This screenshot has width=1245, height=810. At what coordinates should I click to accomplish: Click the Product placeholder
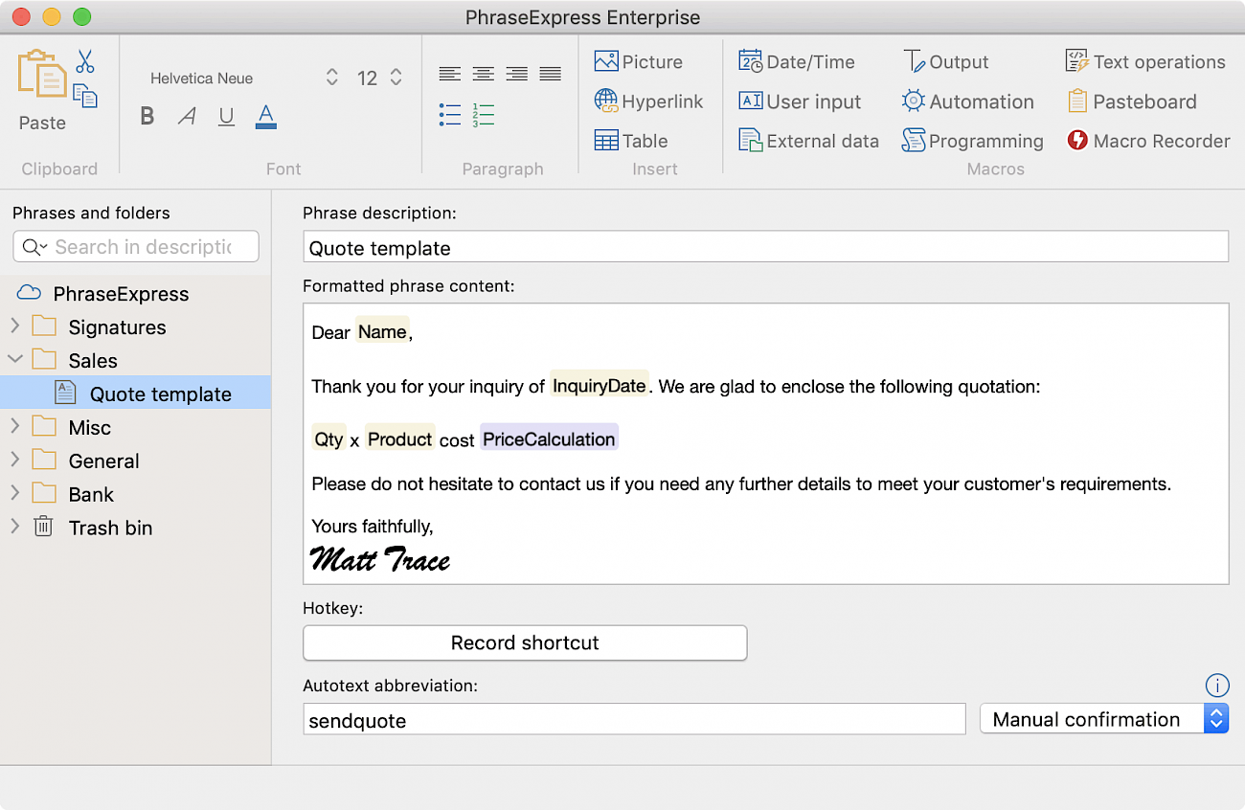point(400,439)
